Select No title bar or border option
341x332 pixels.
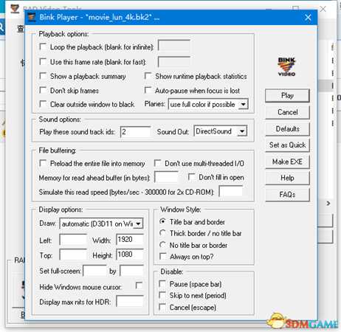coord(162,245)
